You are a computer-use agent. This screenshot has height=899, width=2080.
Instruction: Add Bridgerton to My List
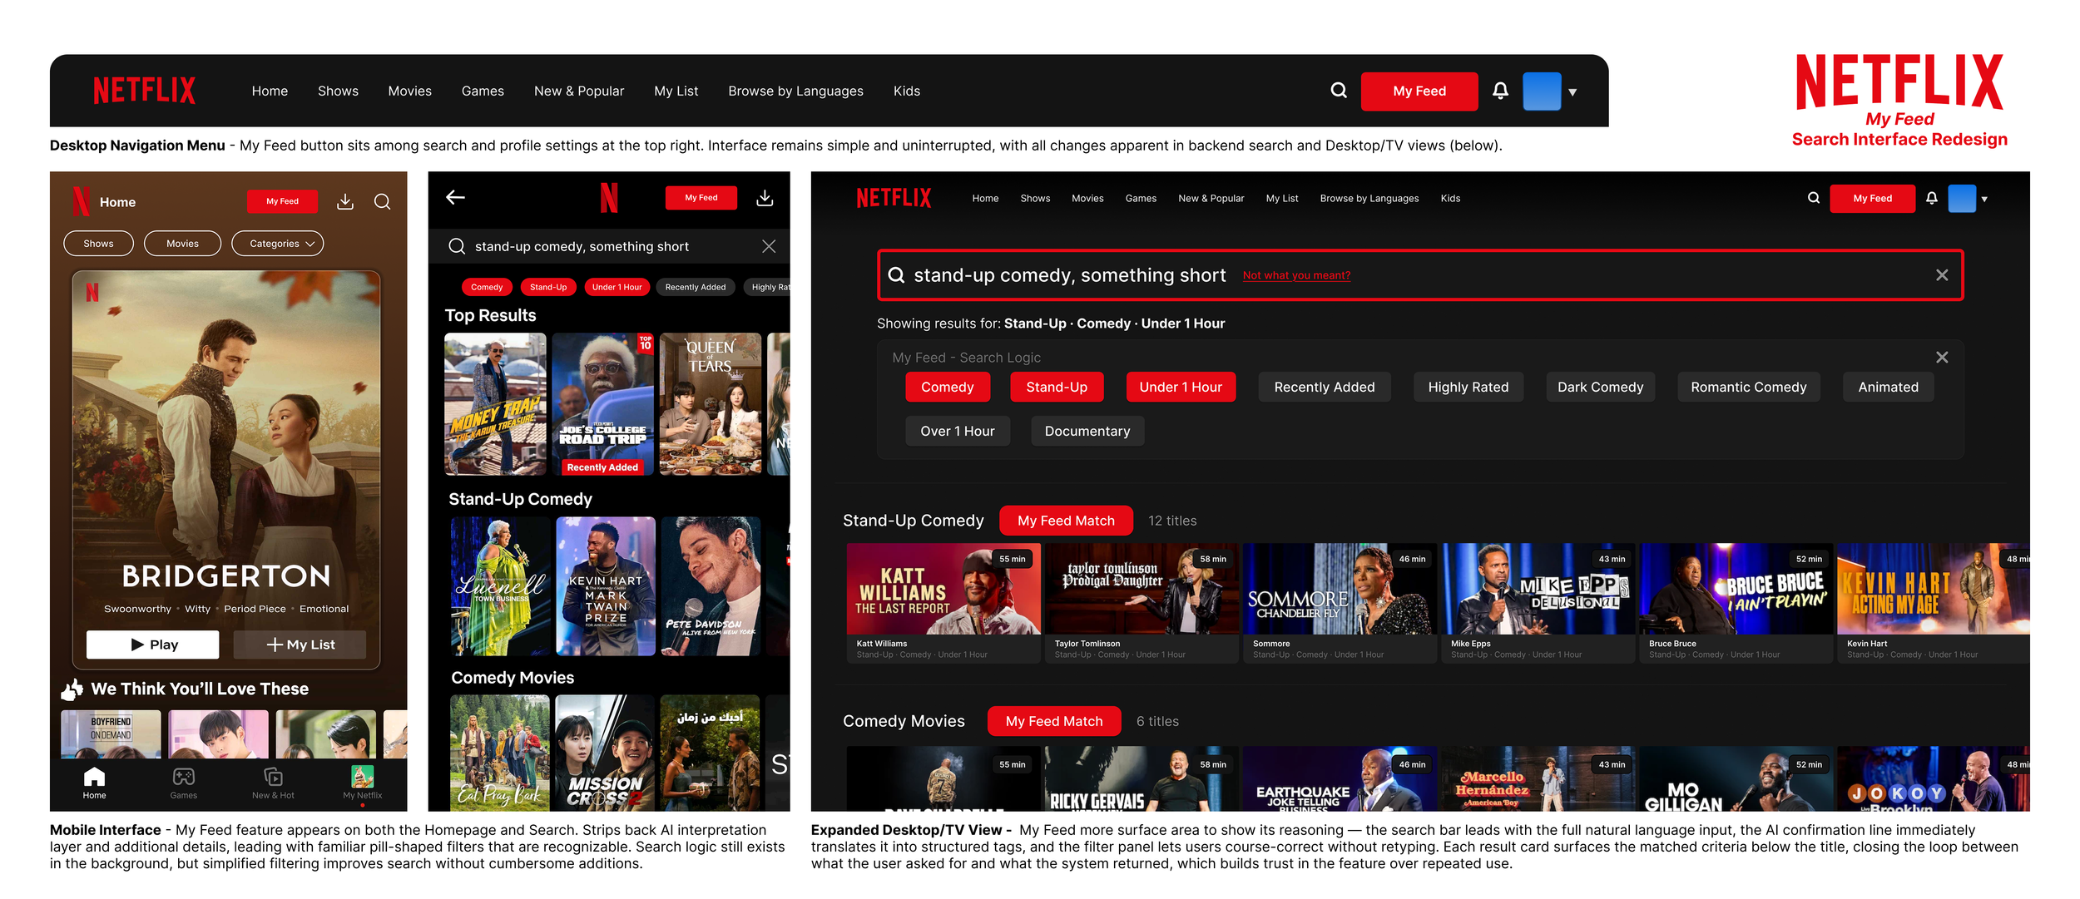[x=300, y=645]
